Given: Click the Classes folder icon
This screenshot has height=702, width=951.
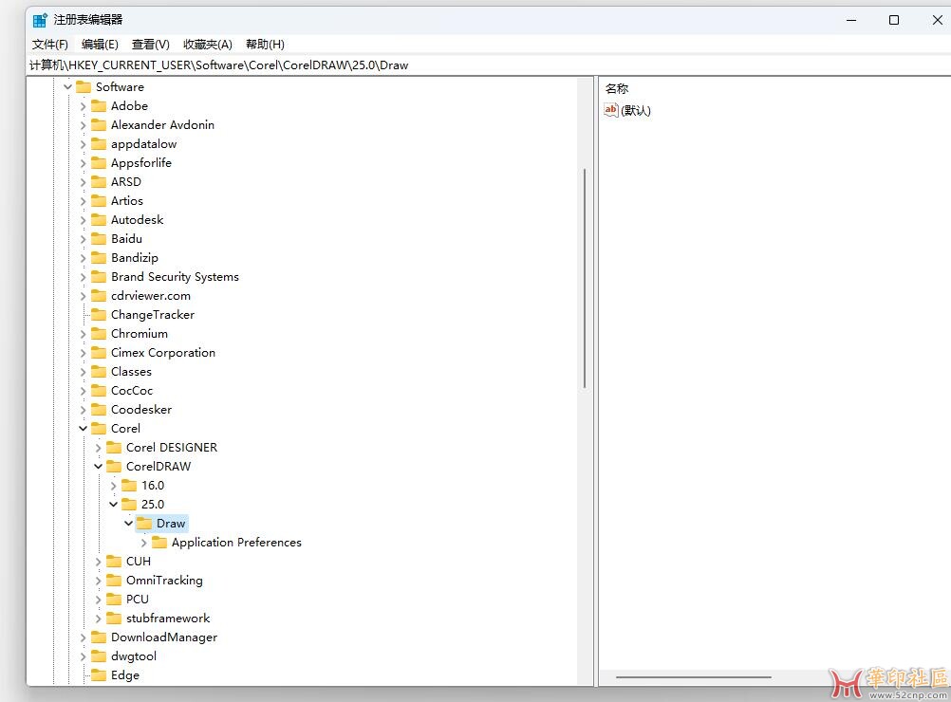Looking at the screenshot, I should coord(99,372).
